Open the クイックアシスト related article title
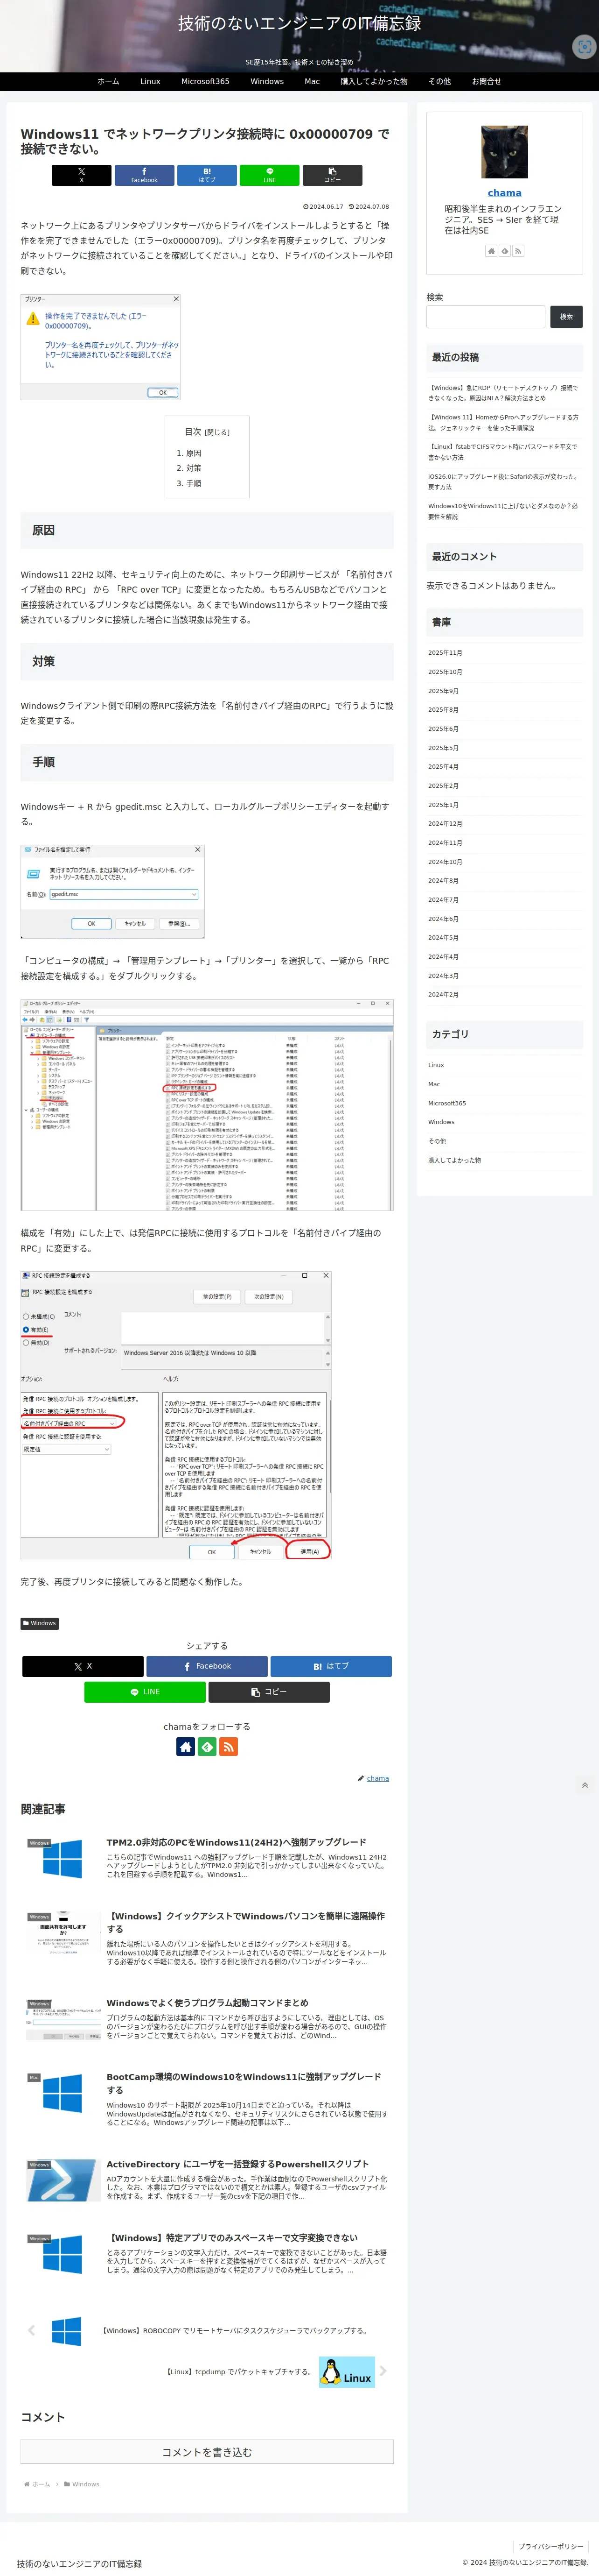Viewport: 599px width, 2576px height. (x=245, y=1922)
